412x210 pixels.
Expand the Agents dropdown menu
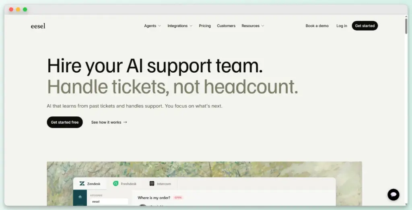click(x=152, y=26)
